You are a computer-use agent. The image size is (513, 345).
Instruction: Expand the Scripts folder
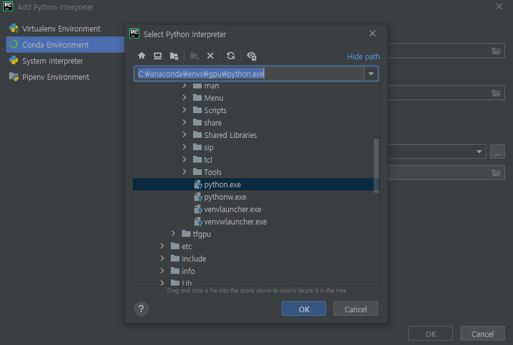pyautogui.click(x=184, y=110)
